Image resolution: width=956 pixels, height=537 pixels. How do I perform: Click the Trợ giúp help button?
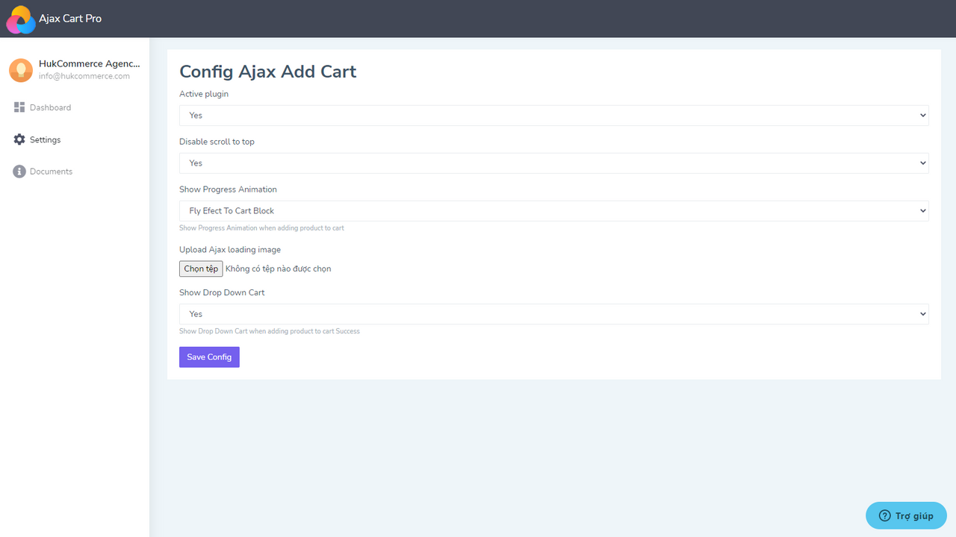[906, 515]
